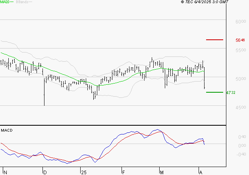249x175 pixels.
Task: Click the MACD 000 axis label
Action: pyautogui.click(x=242, y=146)
